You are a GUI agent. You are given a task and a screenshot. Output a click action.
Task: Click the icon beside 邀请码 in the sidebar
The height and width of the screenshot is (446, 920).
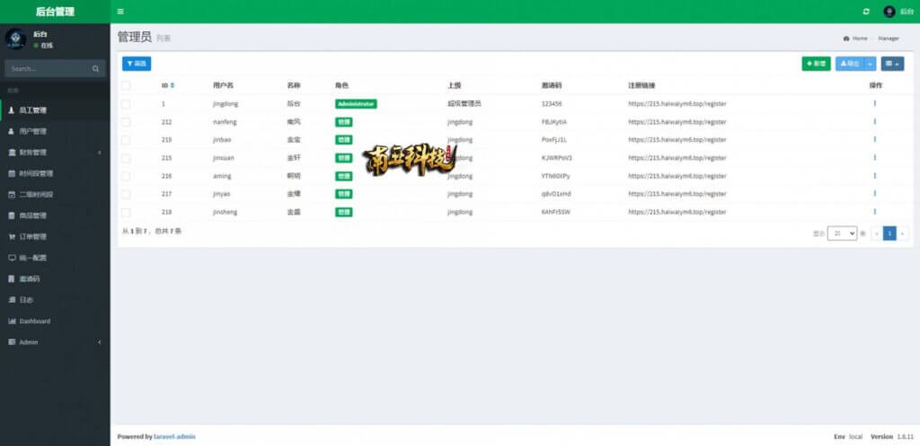point(12,279)
